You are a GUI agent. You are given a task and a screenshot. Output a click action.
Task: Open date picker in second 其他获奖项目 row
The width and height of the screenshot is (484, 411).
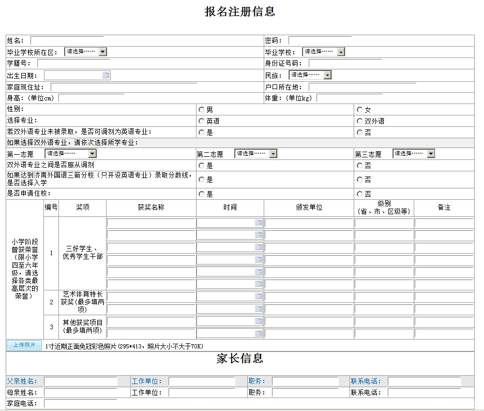[258, 333]
